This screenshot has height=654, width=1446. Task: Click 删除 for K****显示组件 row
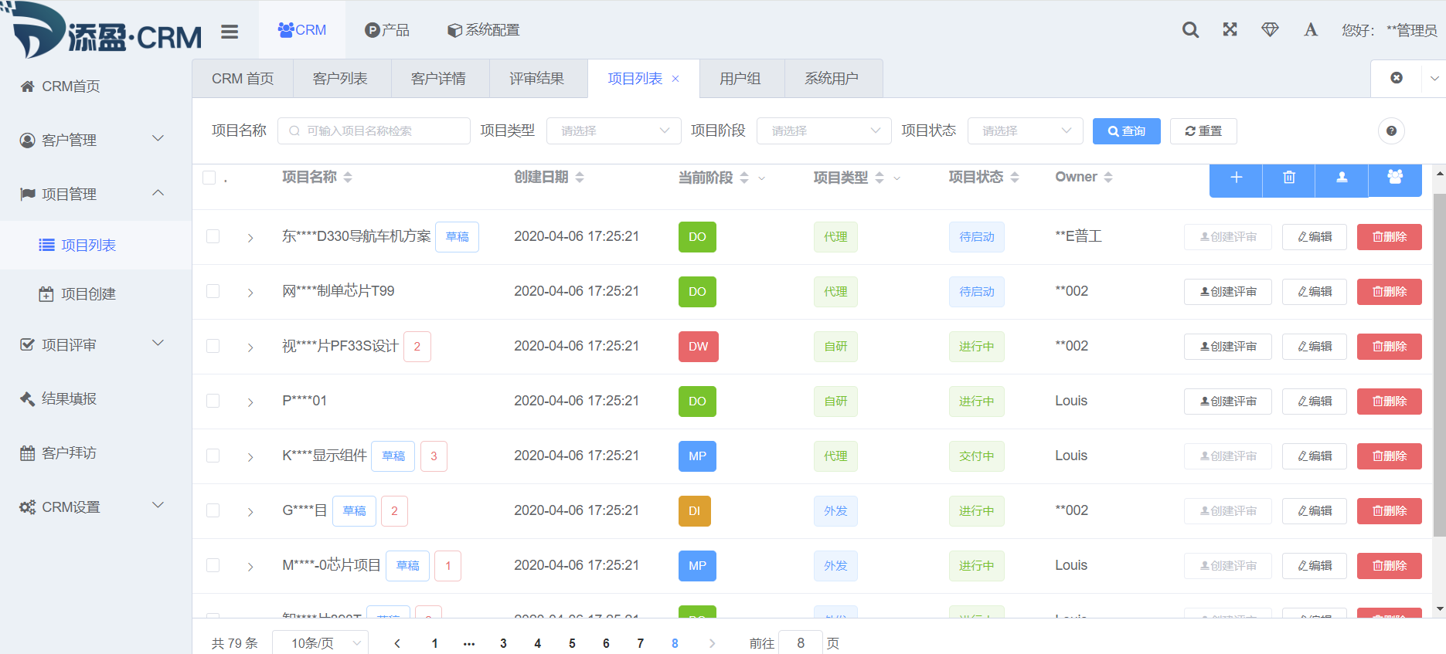pyautogui.click(x=1390, y=456)
